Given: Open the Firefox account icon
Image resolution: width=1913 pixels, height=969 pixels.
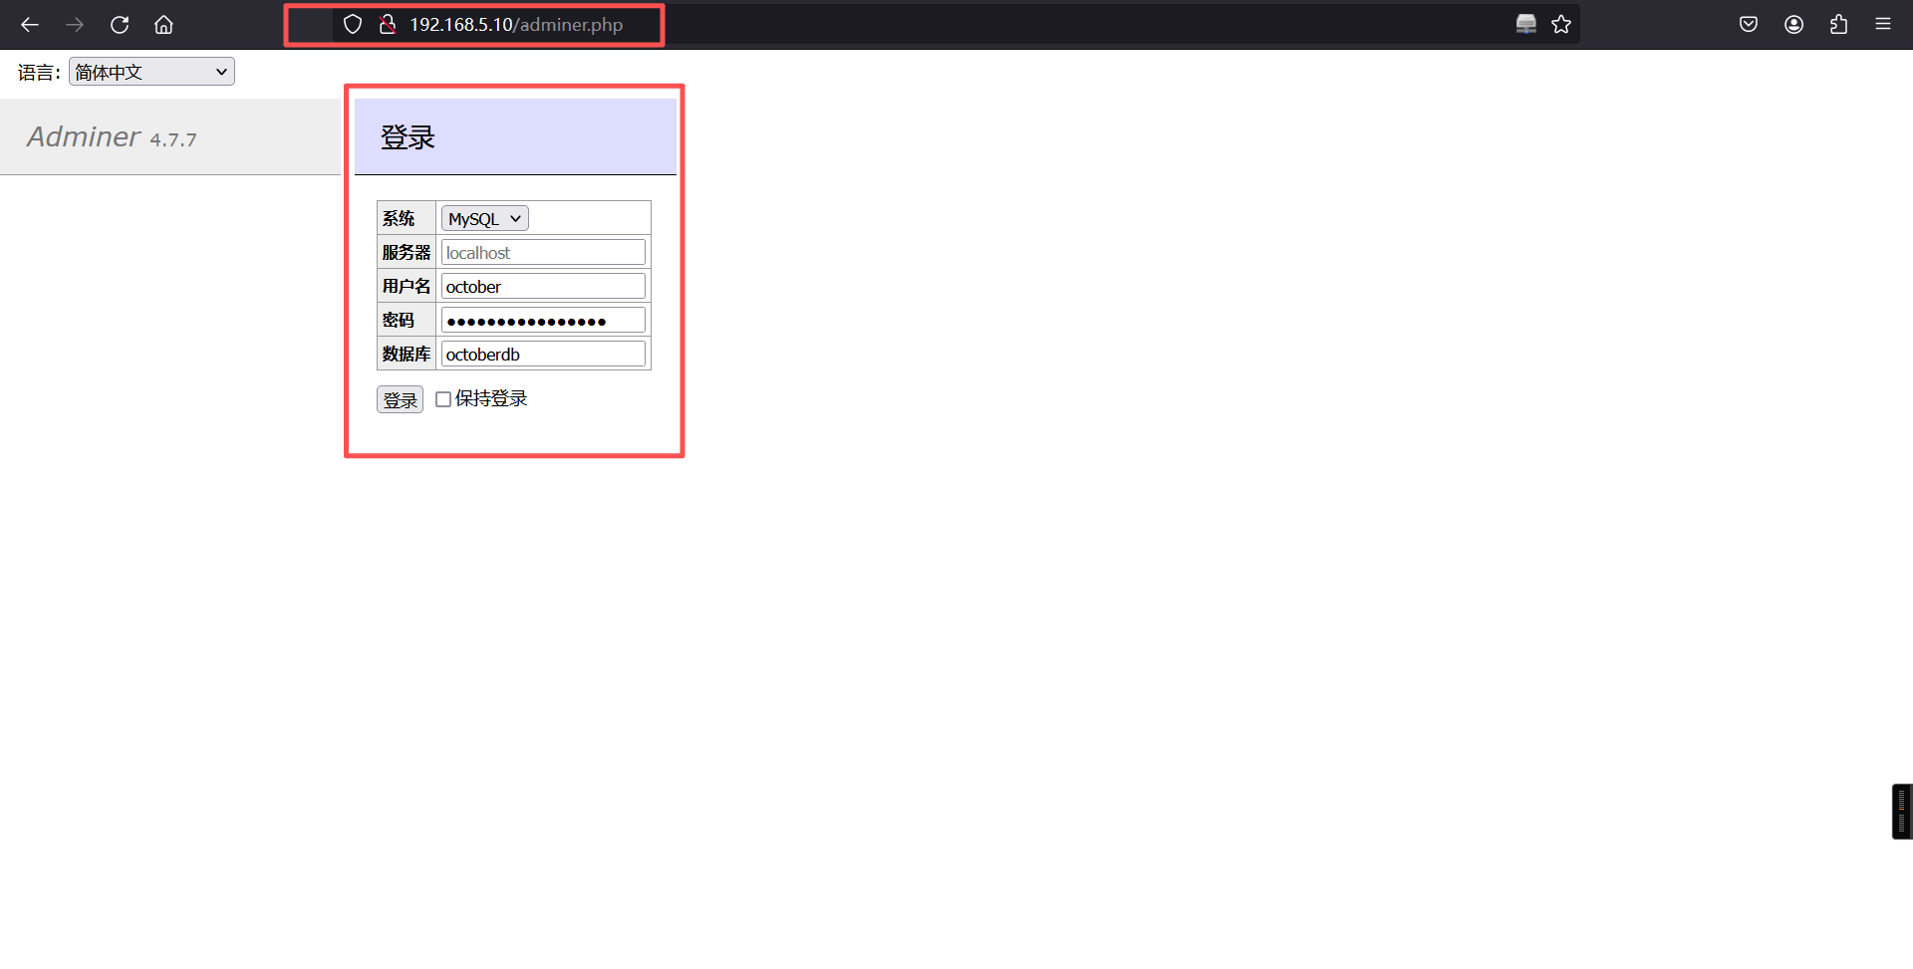Looking at the screenshot, I should click(x=1793, y=24).
